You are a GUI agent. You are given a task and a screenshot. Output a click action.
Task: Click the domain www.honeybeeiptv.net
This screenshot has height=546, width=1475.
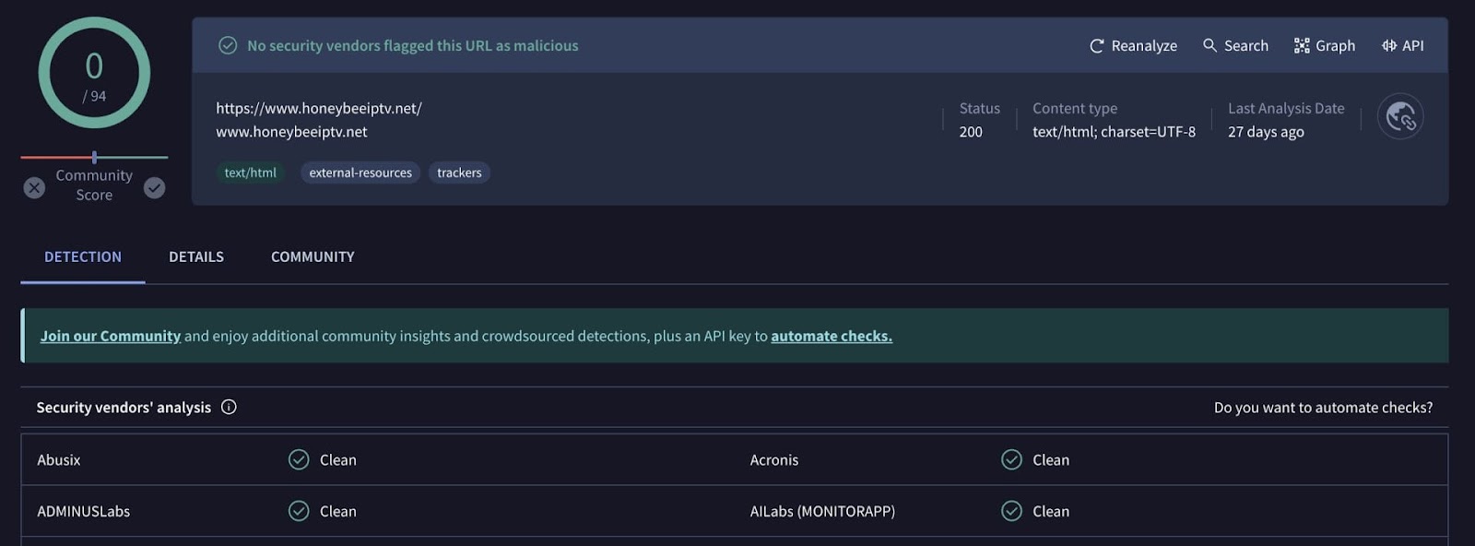coord(291,132)
